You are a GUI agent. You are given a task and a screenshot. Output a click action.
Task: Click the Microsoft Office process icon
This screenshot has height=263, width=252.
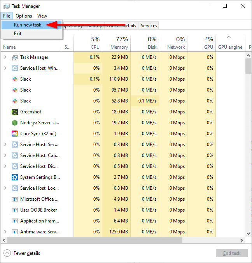[15, 199]
